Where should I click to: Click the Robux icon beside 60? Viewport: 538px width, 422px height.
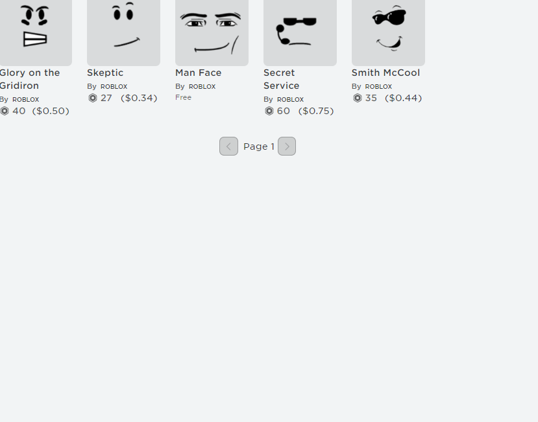[x=269, y=111]
